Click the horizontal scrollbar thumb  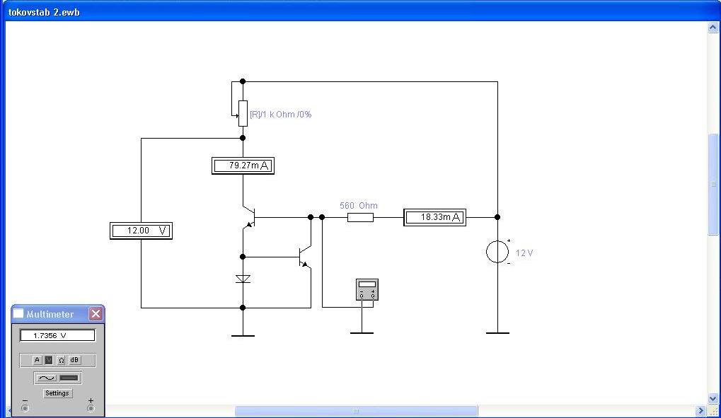click(356, 411)
